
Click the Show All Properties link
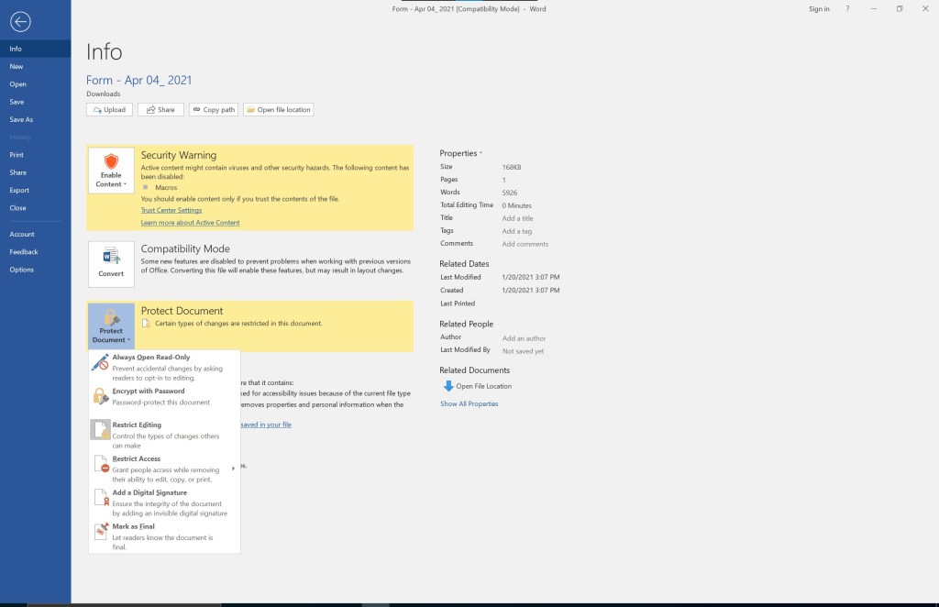click(469, 403)
